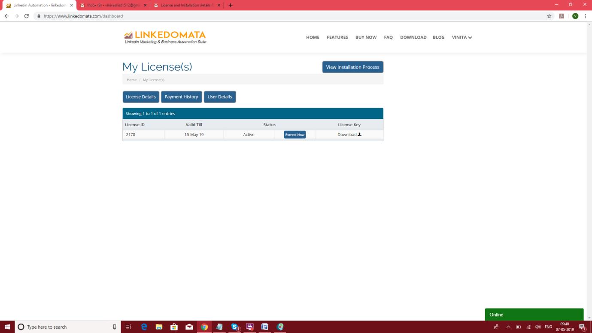Open People icon in system tray
The height and width of the screenshot is (333, 592).
496,327
